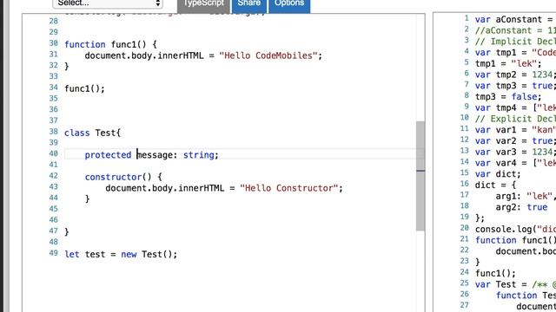Click the "Hello CodeMobiles" string on line 31
The height and width of the screenshot is (312, 556).
[268, 55]
